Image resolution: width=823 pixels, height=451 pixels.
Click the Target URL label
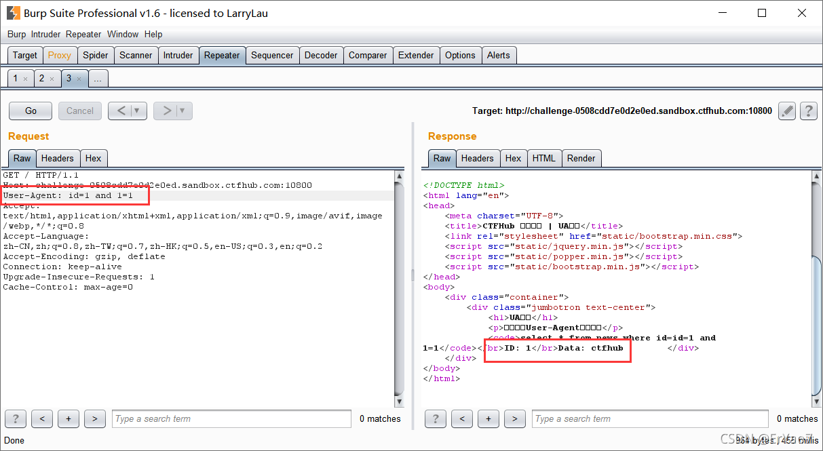pyautogui.click(x=622, y=111)
